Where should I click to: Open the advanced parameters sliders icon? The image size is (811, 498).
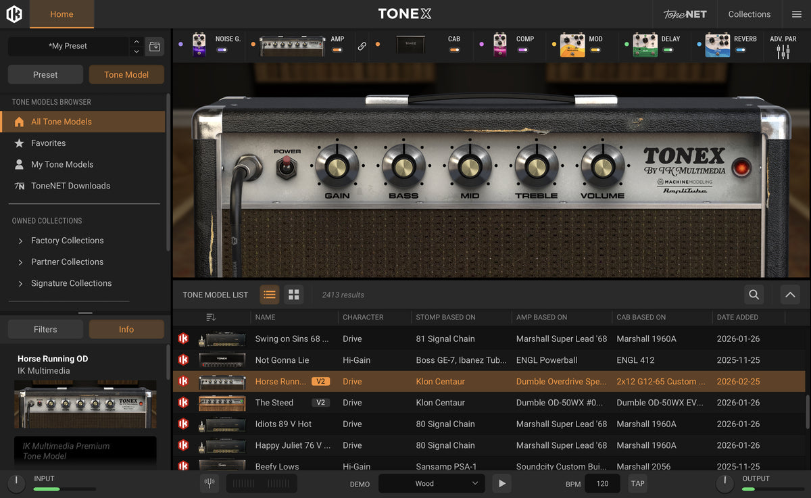[x=783, y=51]
